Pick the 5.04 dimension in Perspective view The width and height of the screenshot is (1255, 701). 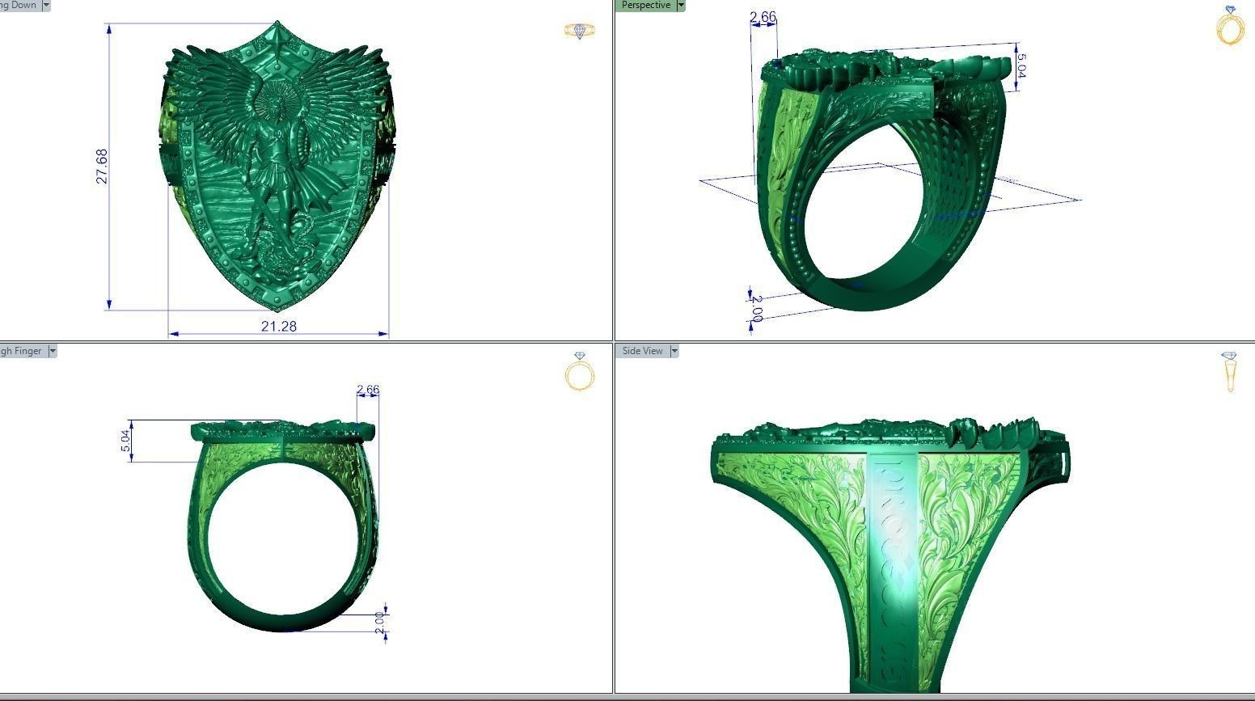1020,65
